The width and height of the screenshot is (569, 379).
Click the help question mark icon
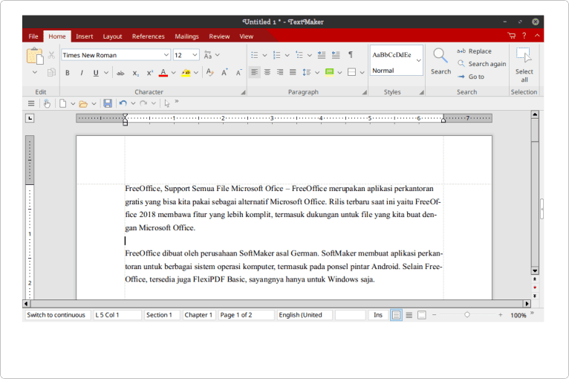(524, 36)
